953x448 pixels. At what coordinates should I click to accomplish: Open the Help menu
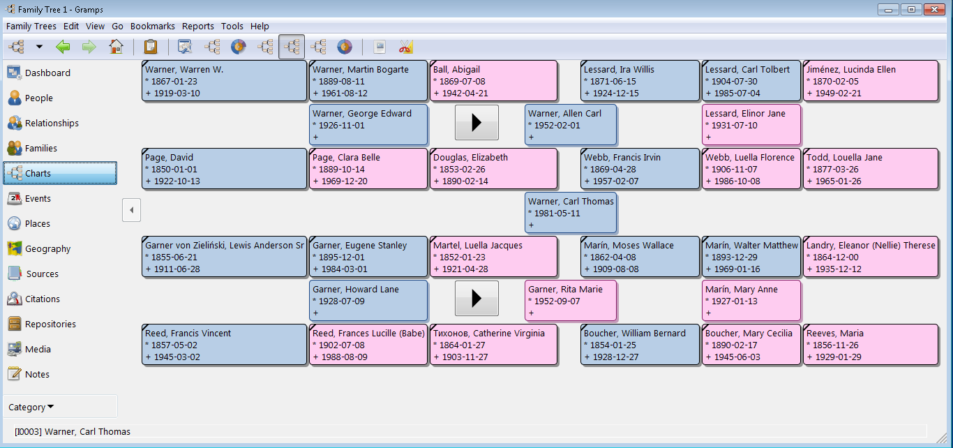click(x=260, y=26)
